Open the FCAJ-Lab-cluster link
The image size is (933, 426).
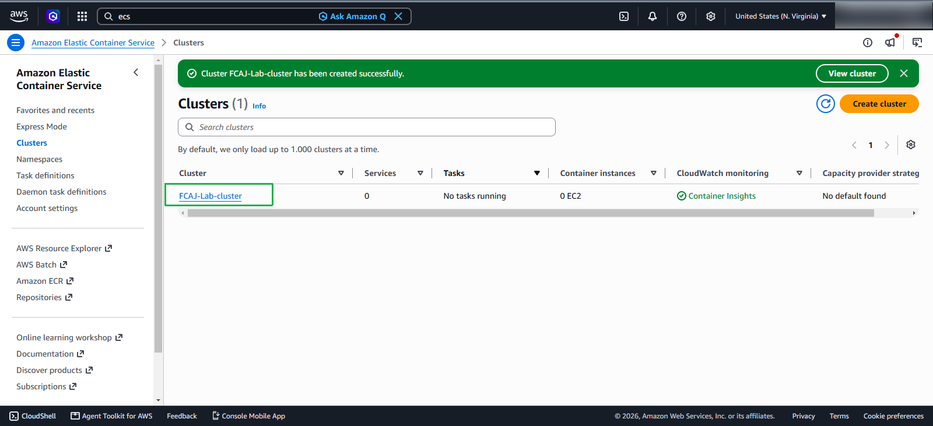(x=211, y=196)
